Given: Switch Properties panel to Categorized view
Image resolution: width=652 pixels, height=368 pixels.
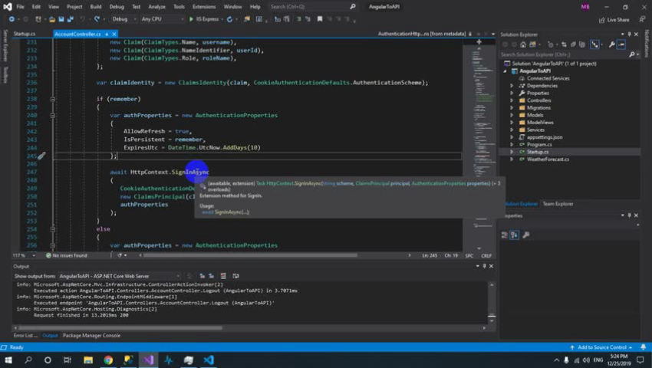Looking at the screenshot, I should (x=505, y=235).
